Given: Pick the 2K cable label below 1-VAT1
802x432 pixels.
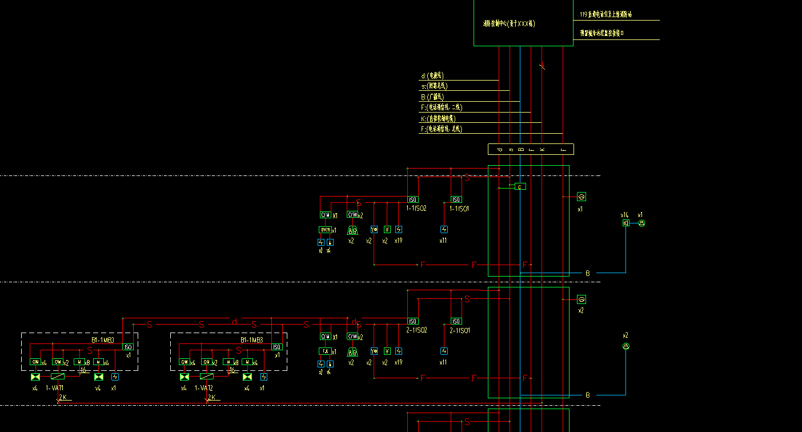Looking at the screenshot, I should point(62,397).
